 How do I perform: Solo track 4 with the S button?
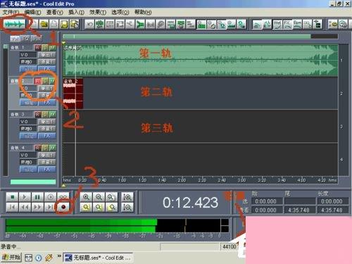point(45,148)
